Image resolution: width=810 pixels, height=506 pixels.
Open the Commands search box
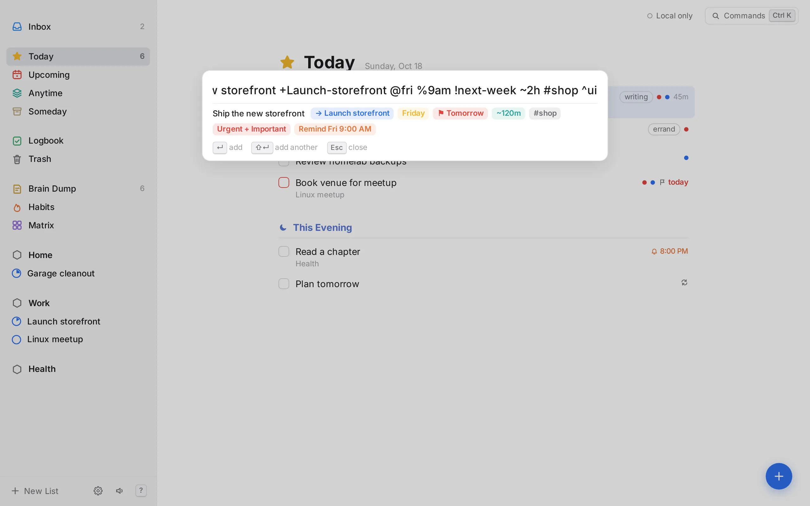(x=751, y=16)
